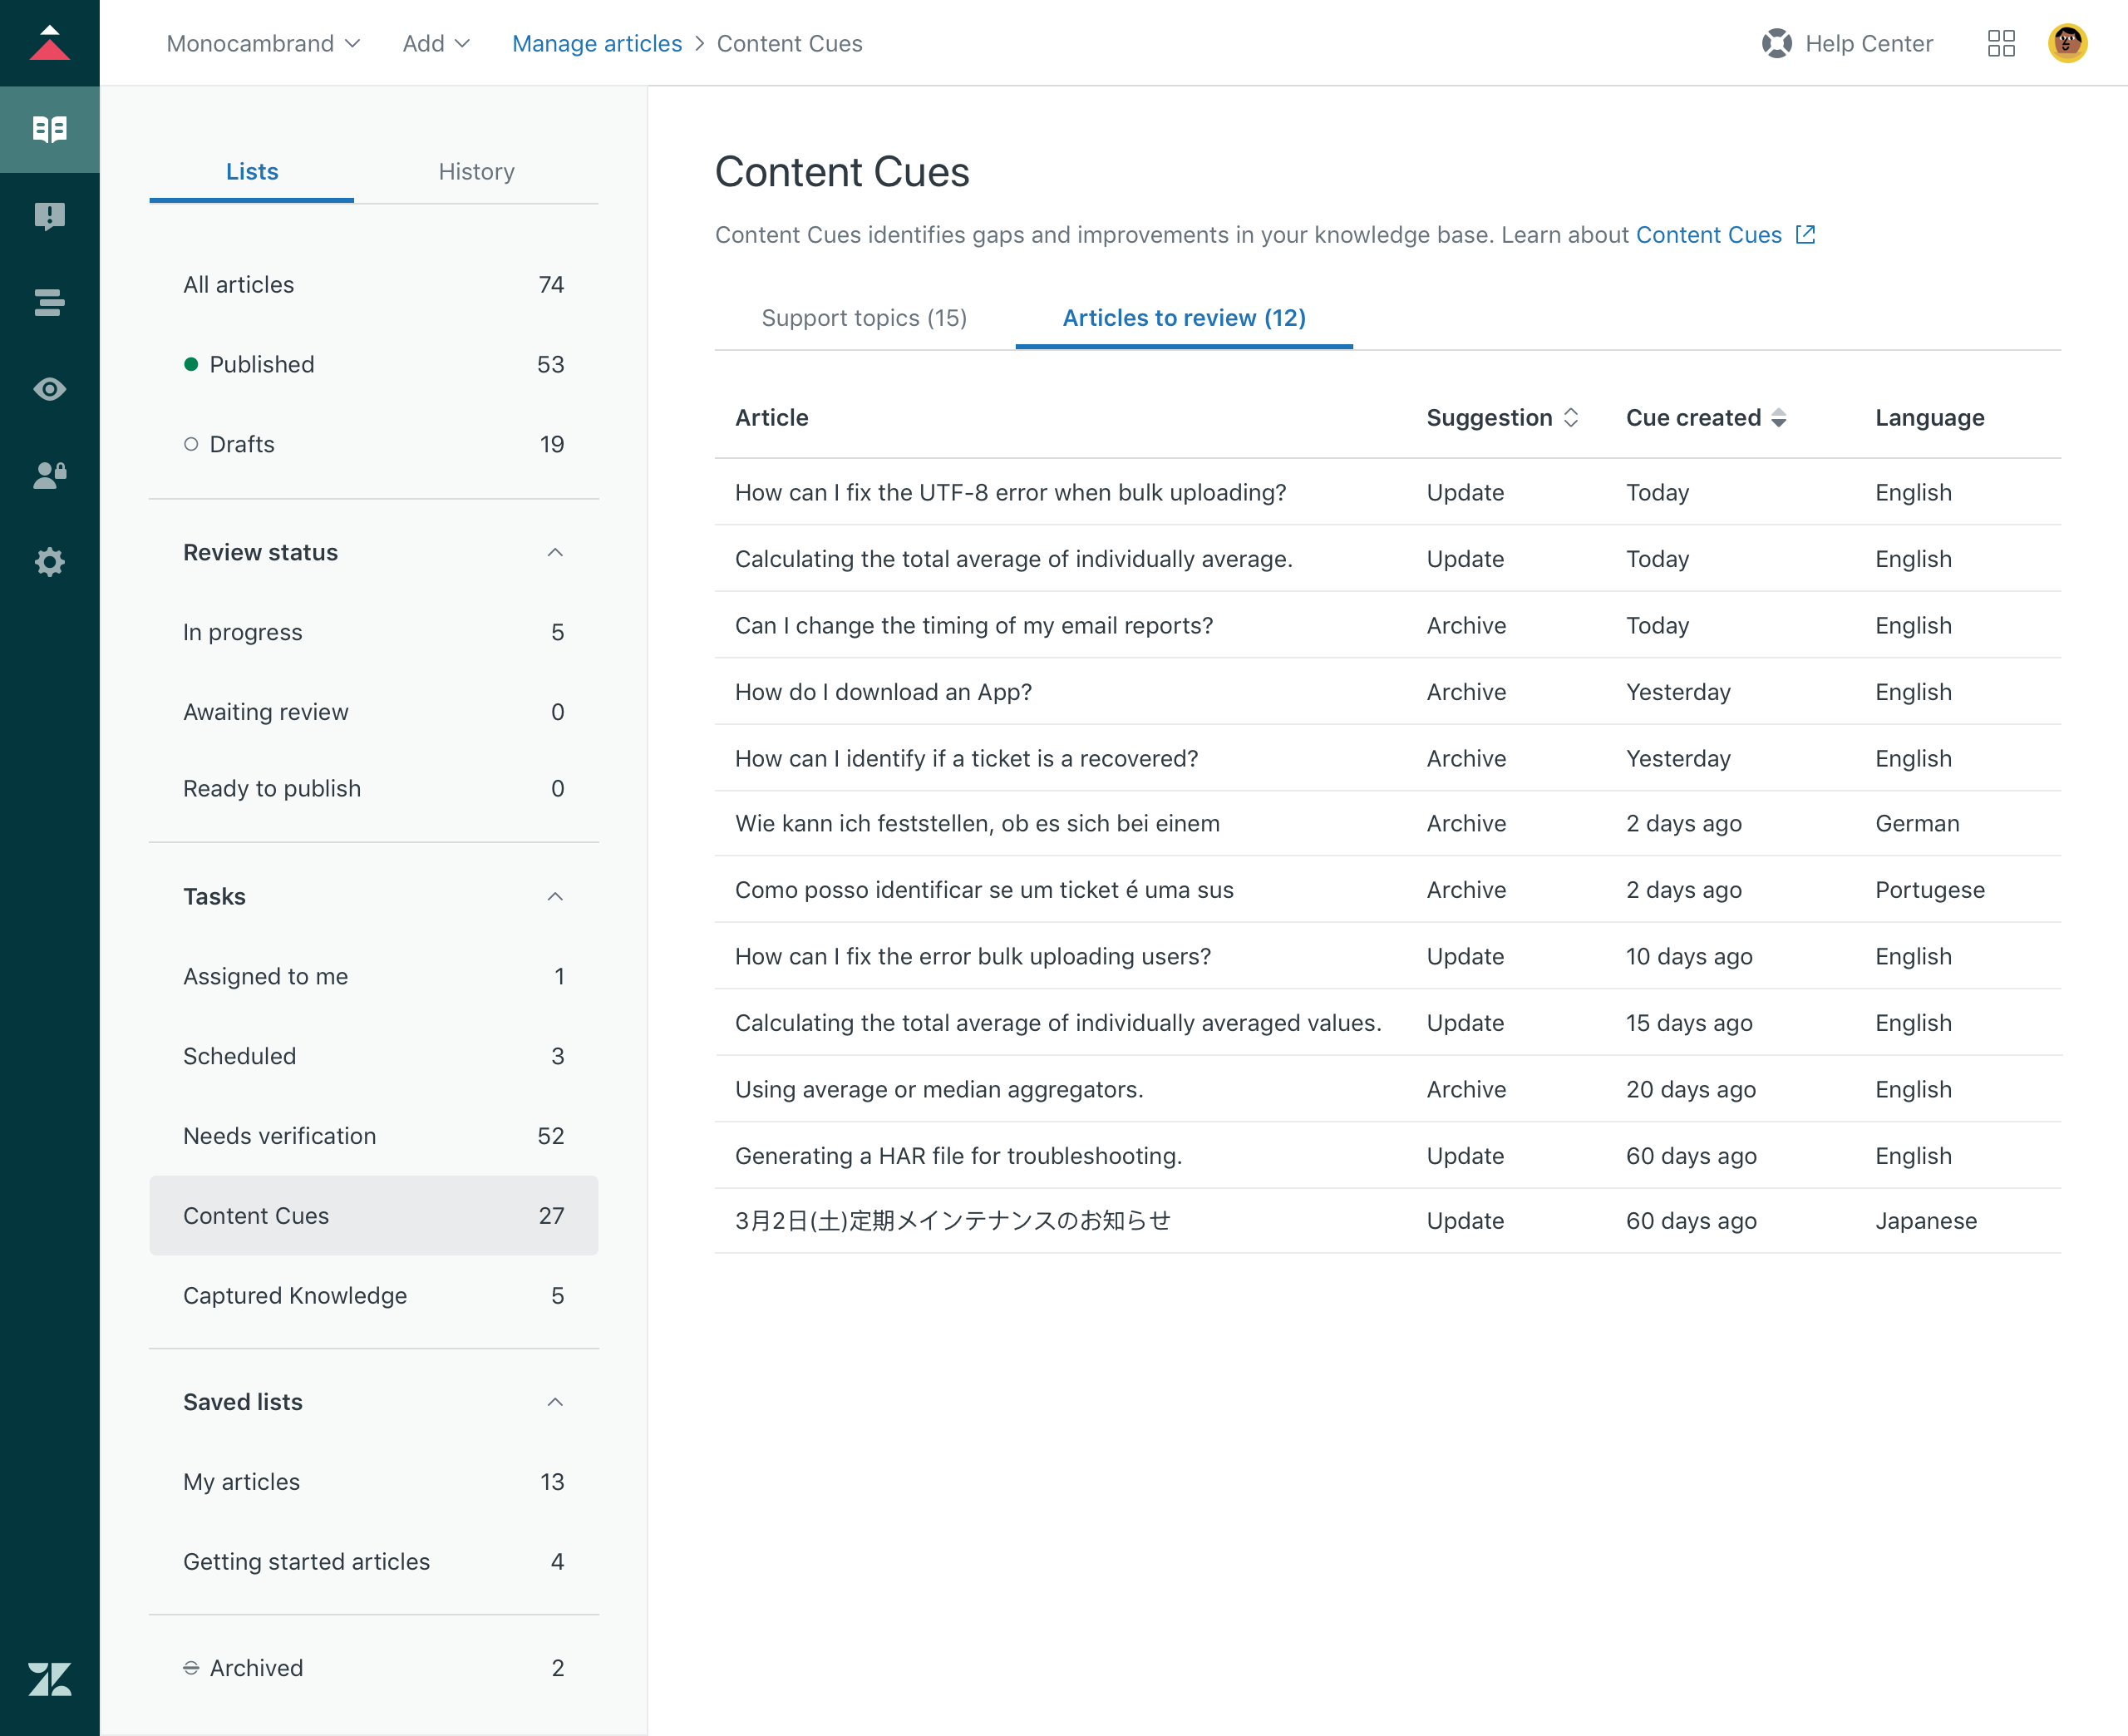Click the eye/preview icon in sidebar

50,389
